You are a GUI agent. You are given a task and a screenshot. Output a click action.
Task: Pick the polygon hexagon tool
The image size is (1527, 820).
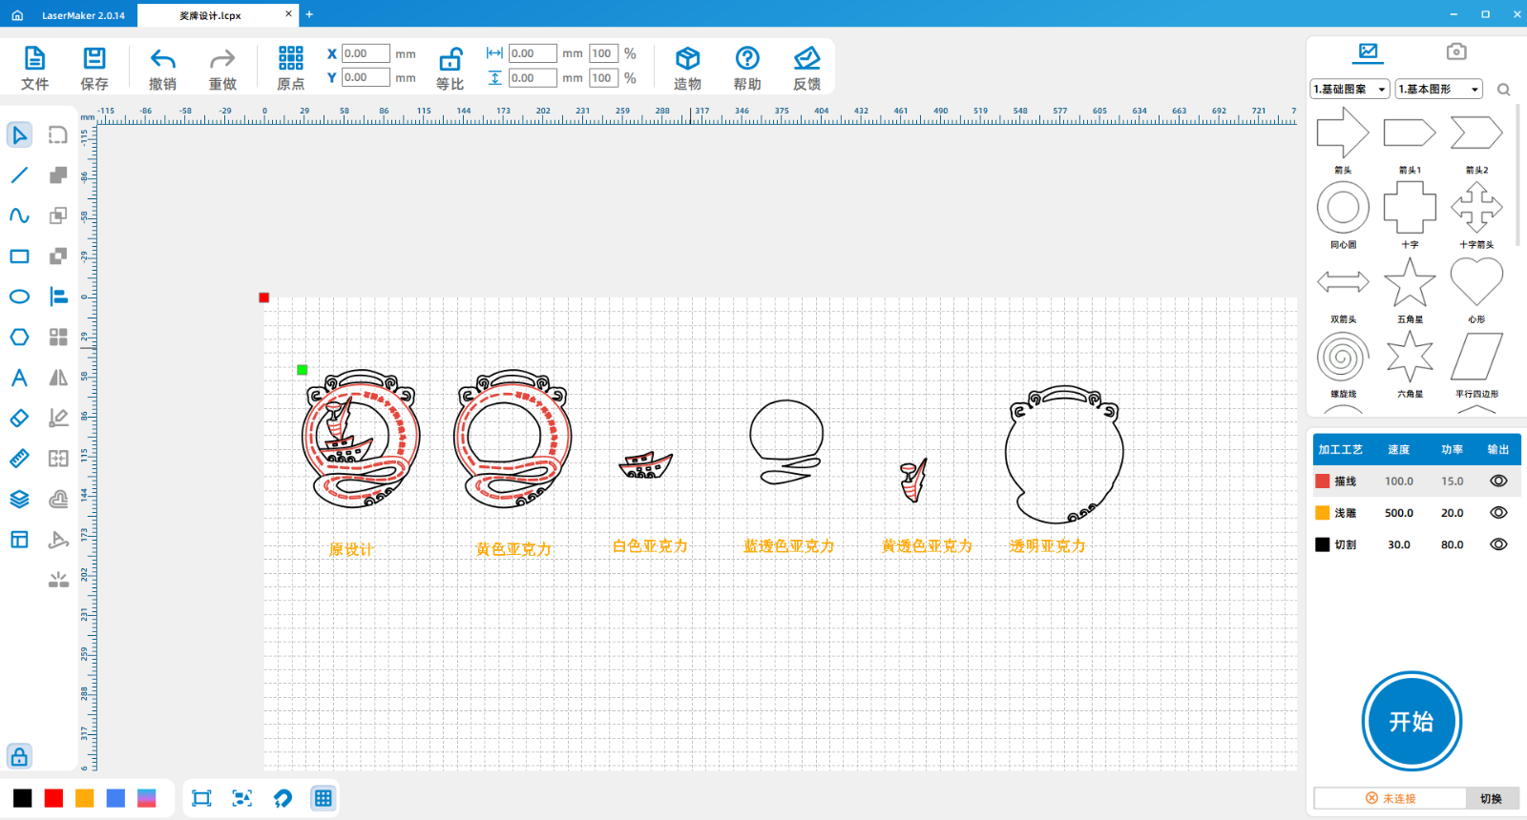(x=19, y=338)
